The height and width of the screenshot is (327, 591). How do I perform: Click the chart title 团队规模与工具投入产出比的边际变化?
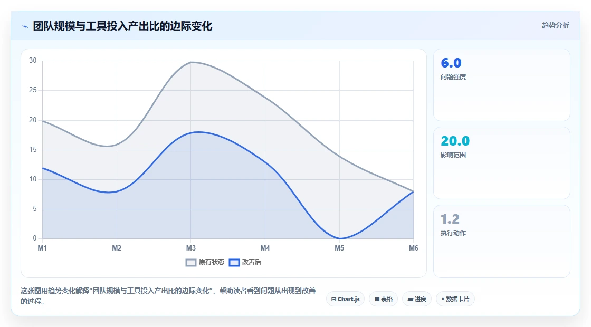[x=122, y=26]
